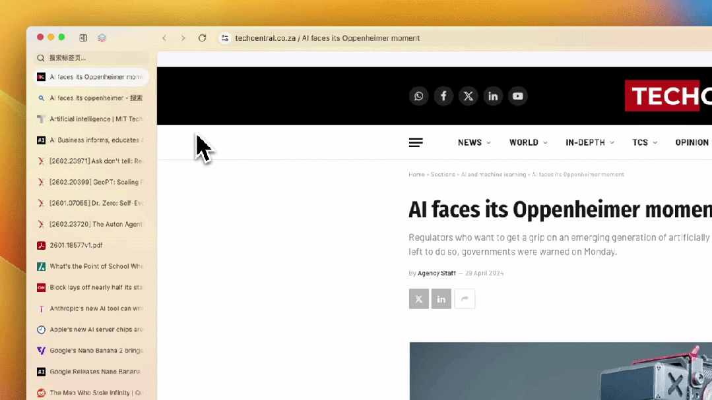
Task: Open the 2601.18577v1.pdf tab
Action: pyautogui.click(x=92, y=245)
